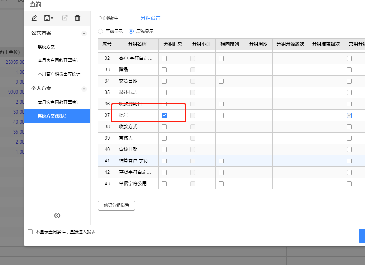Switch to the 分组设置 tab

151,18
